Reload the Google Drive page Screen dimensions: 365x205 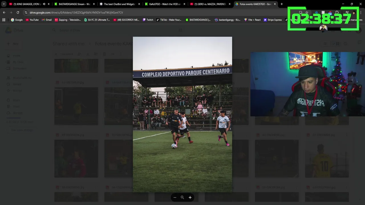18,13
